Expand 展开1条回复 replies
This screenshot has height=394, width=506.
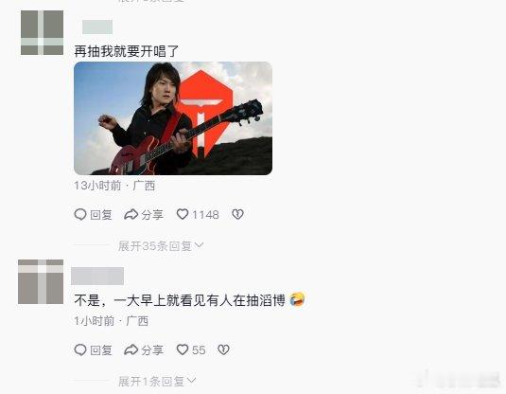point(157,382)
